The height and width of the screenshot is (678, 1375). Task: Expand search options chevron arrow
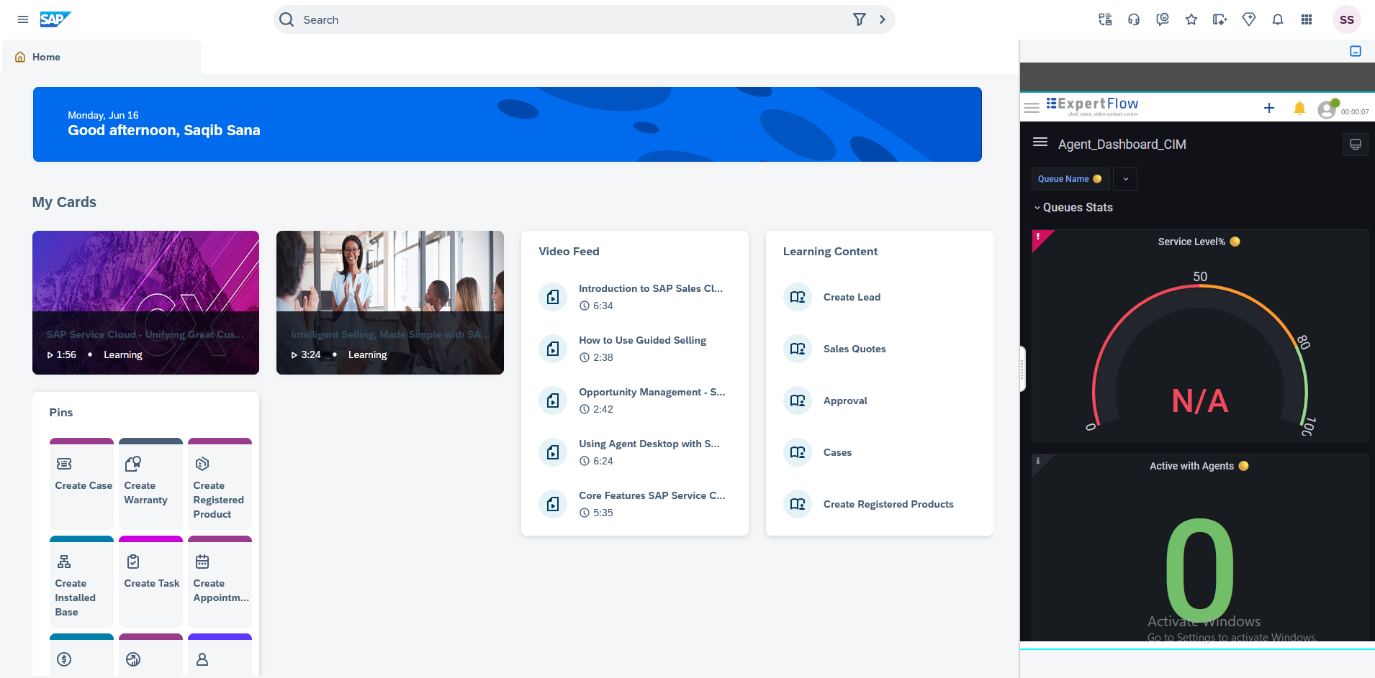coord(883,19)
